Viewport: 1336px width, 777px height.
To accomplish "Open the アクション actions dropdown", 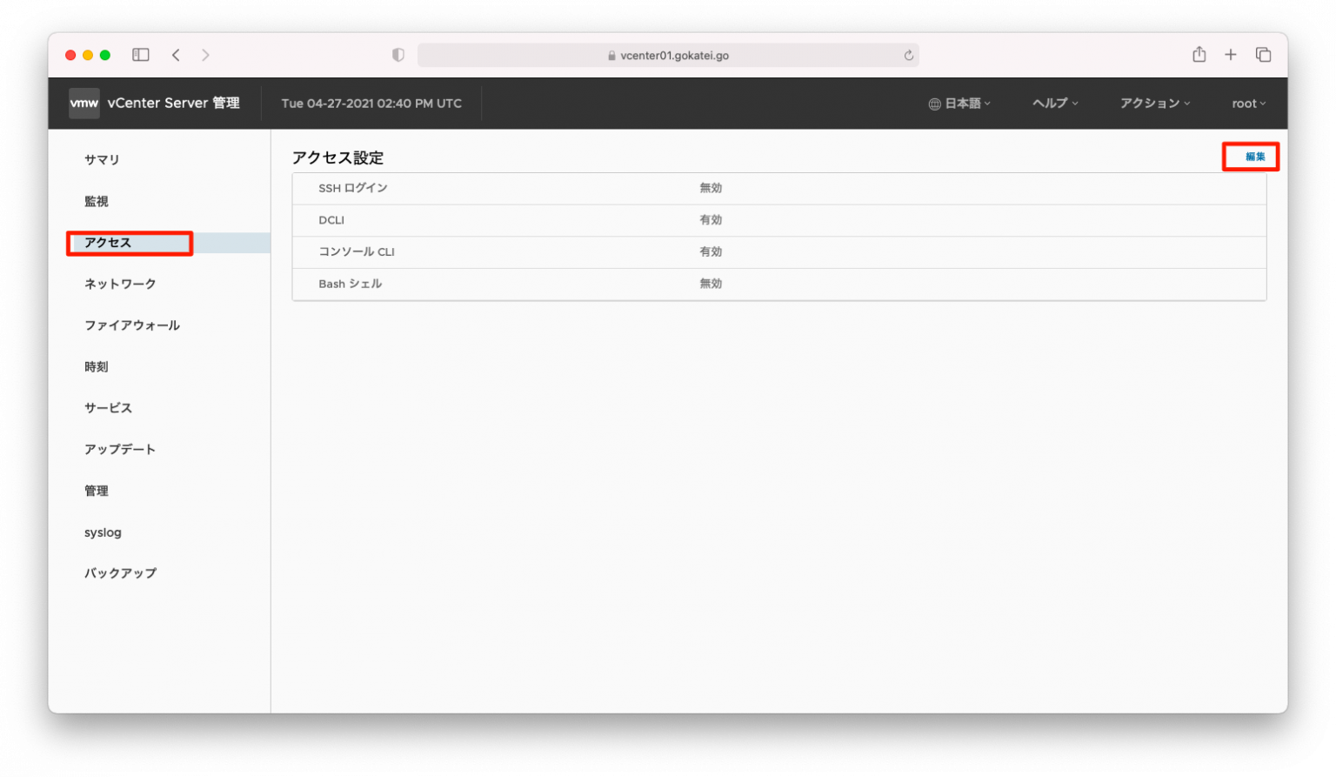I will tap(1154, 104).
